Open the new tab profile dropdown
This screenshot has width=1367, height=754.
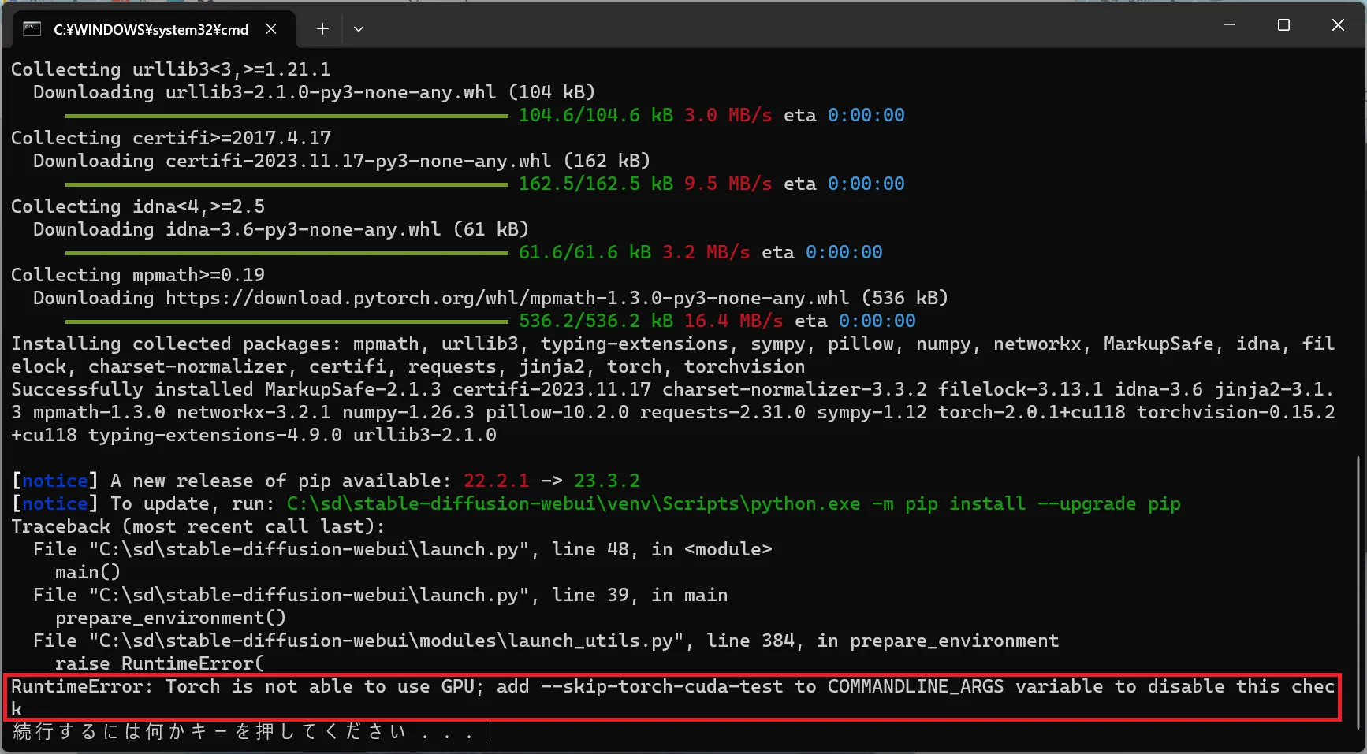click(359, 29)
